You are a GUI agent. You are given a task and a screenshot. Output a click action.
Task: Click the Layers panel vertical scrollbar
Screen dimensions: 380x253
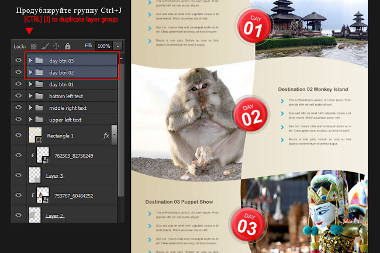121,130
